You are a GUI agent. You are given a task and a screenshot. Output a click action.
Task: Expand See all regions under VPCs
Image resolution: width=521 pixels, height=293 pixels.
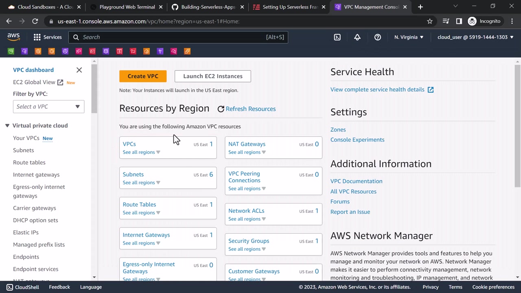(x=141, y=152)
